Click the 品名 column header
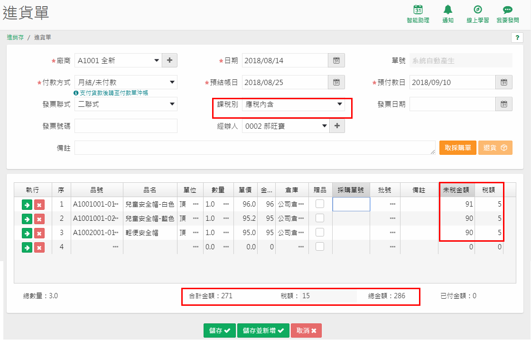 click(150, 190)
